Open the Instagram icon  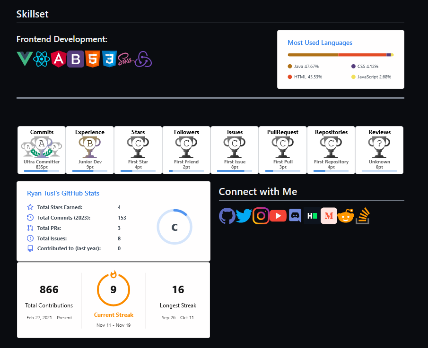pyautogui.click(x=261, y=216)
